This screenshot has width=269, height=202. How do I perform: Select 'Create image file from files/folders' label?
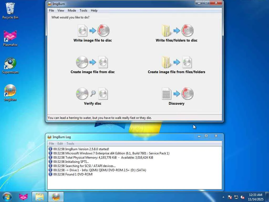[177, 72]
